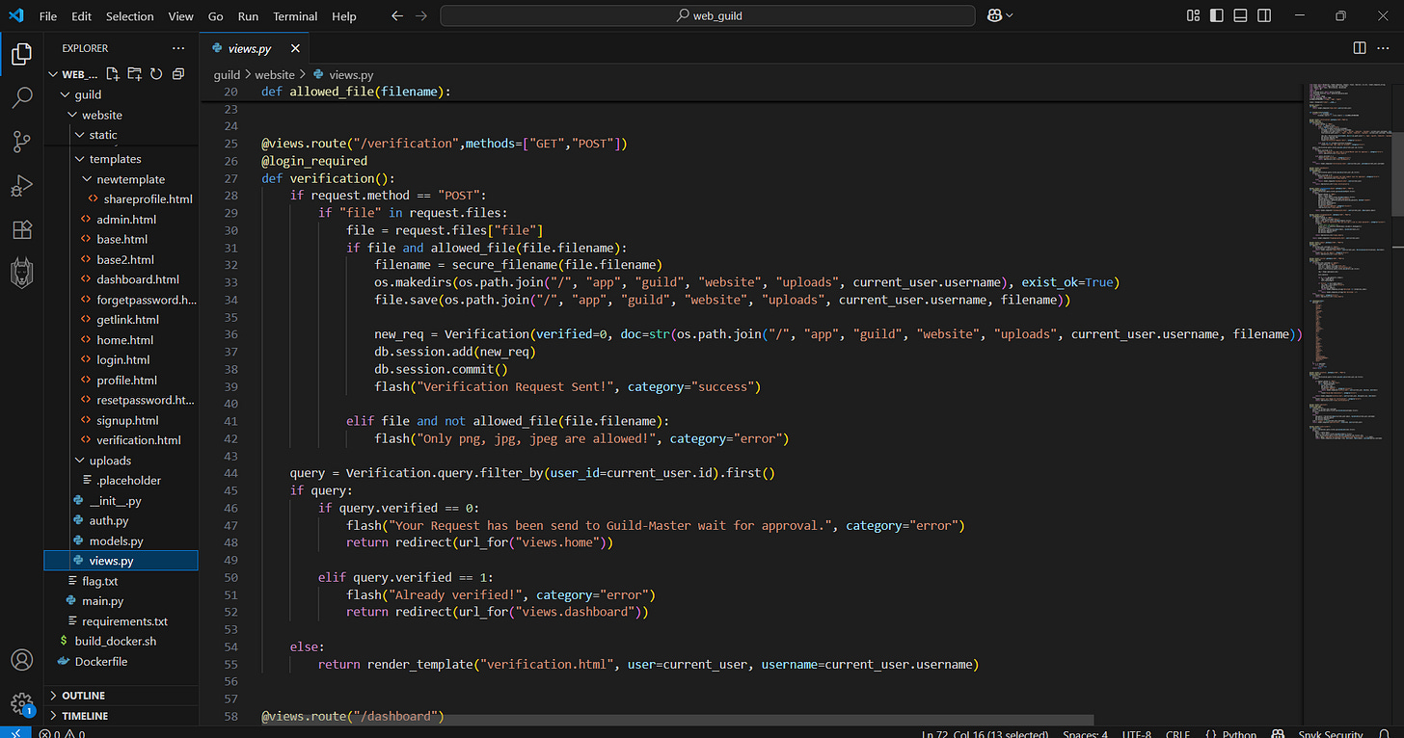Image resolution: width=1404 pixels, height=738 pixels.
Task: Collapse the templates folder
Action: click(x=115, y=159)
